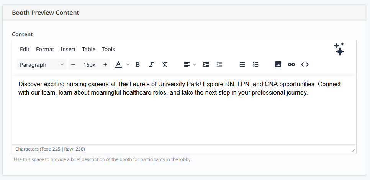This screenshot has height=180, width=370.
Task: Insert a bulleted list
Action: pyautogui.click(x=242, y=64)
